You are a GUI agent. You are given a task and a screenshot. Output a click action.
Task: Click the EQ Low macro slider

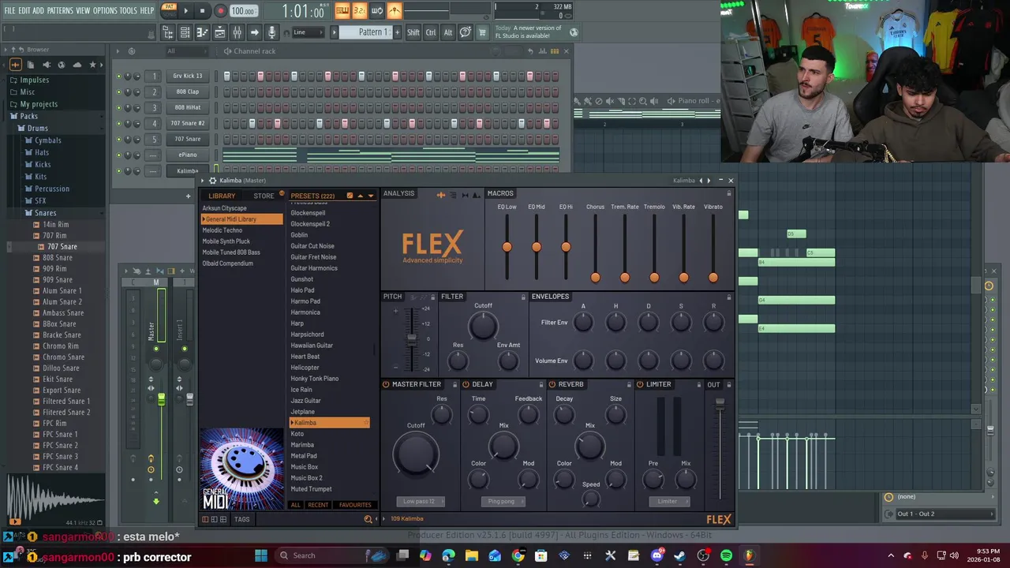507,247
